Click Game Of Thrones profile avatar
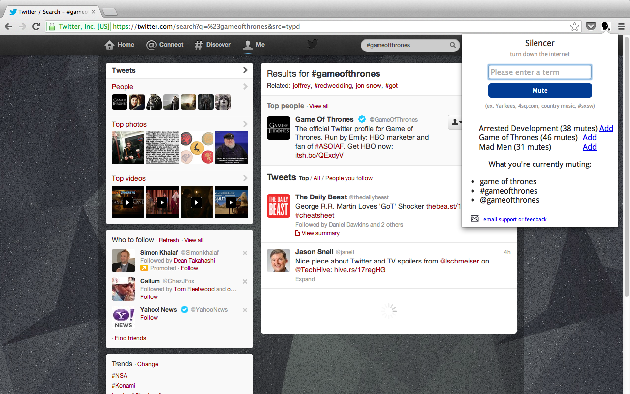 click(x=279, y=128)
